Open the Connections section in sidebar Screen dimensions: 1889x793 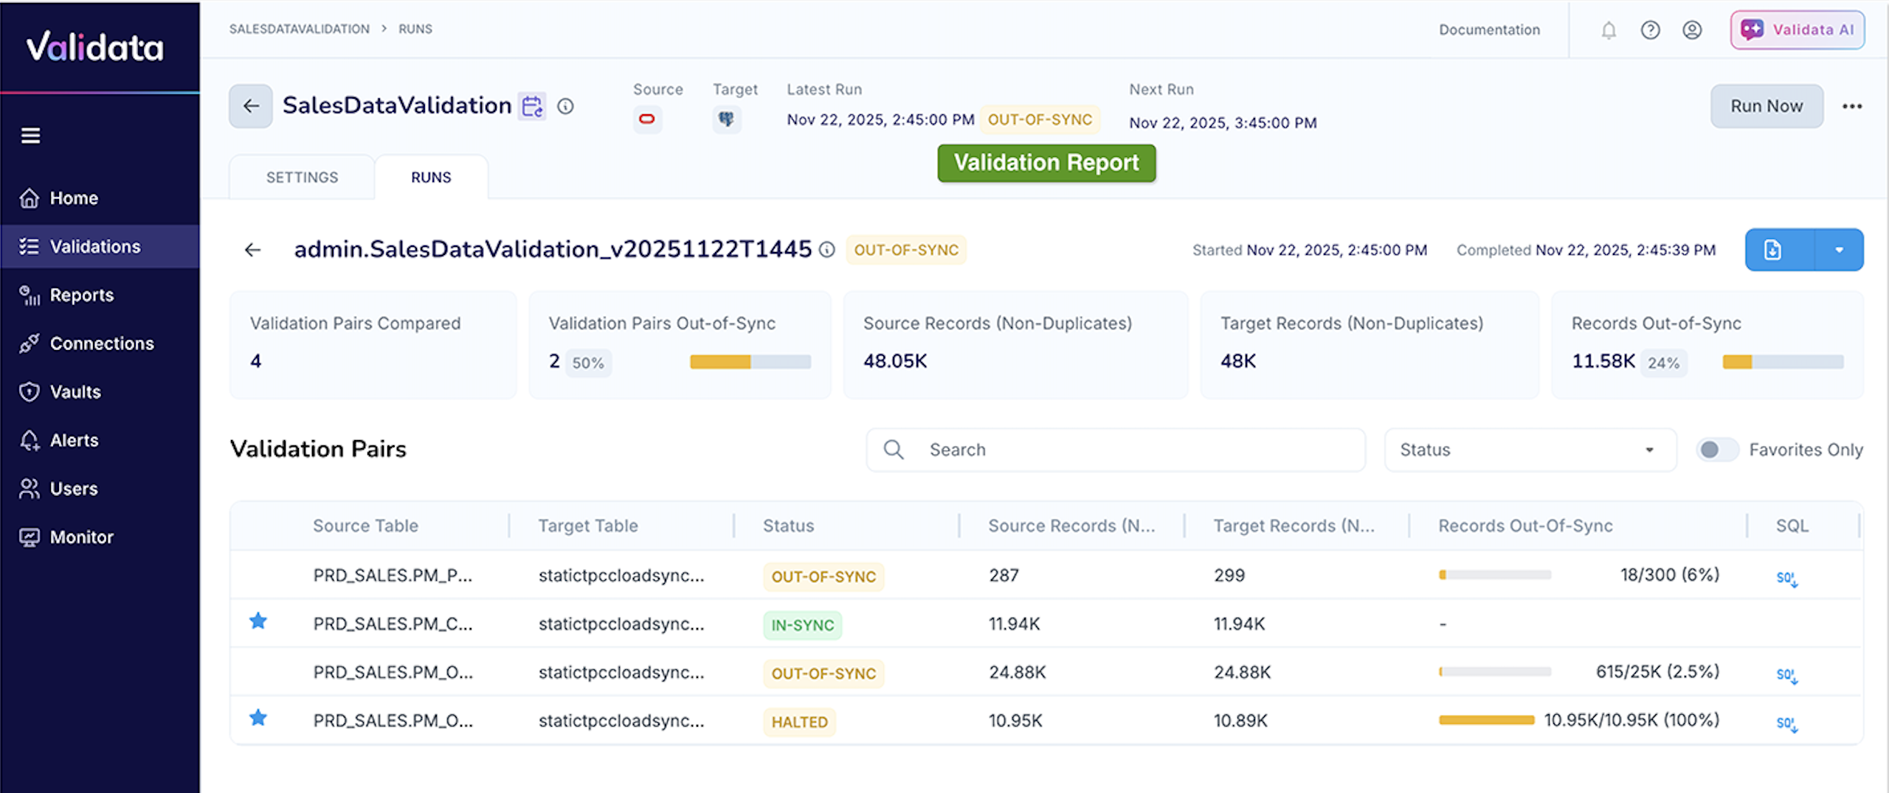[x=101, y=343]
